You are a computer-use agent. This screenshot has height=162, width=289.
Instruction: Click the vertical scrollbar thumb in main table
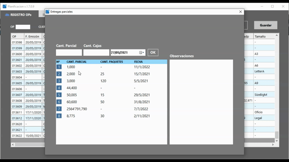point(277,135)
